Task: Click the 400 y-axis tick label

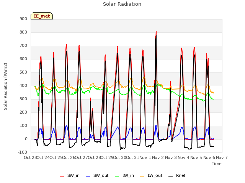Action: tap(23, 85)
